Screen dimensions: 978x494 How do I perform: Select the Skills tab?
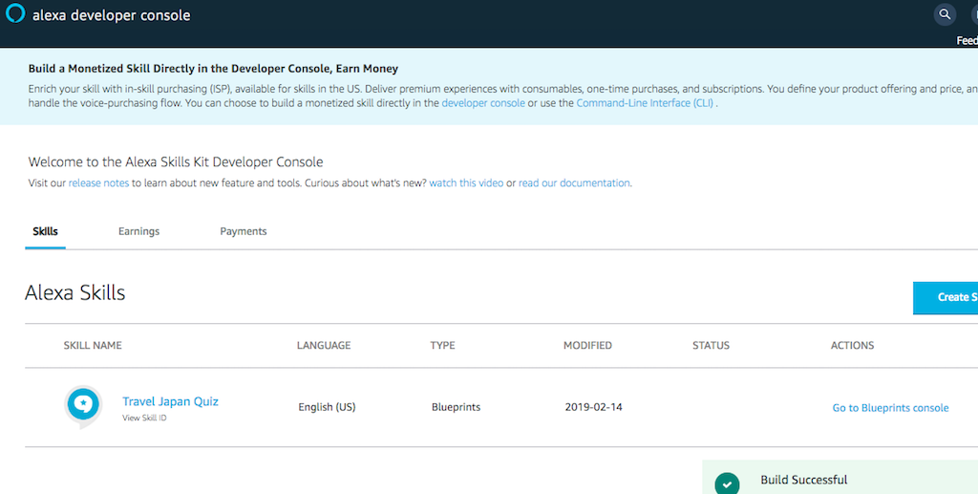45,231
